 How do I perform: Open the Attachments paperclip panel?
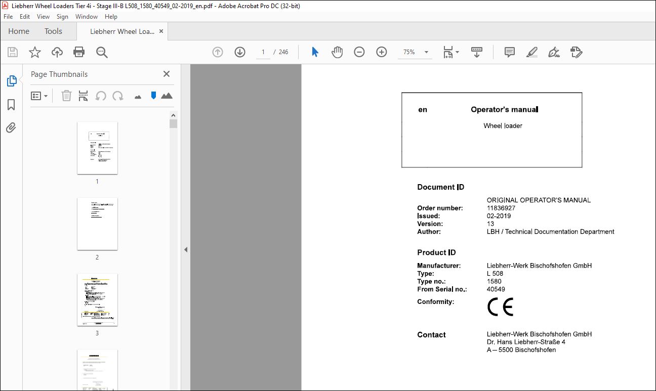(11, 127)
